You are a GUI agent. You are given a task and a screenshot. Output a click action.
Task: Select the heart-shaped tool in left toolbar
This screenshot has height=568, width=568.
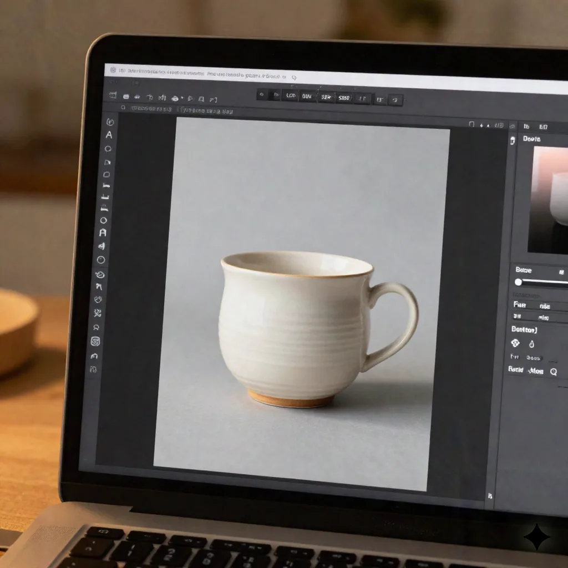(98, 300)
